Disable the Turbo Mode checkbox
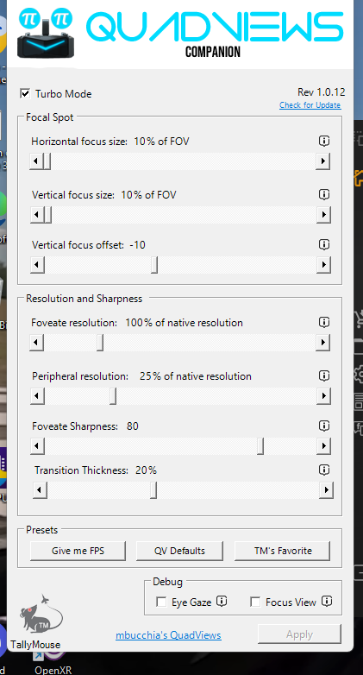The image size is (363, 675). click(25, 93)
